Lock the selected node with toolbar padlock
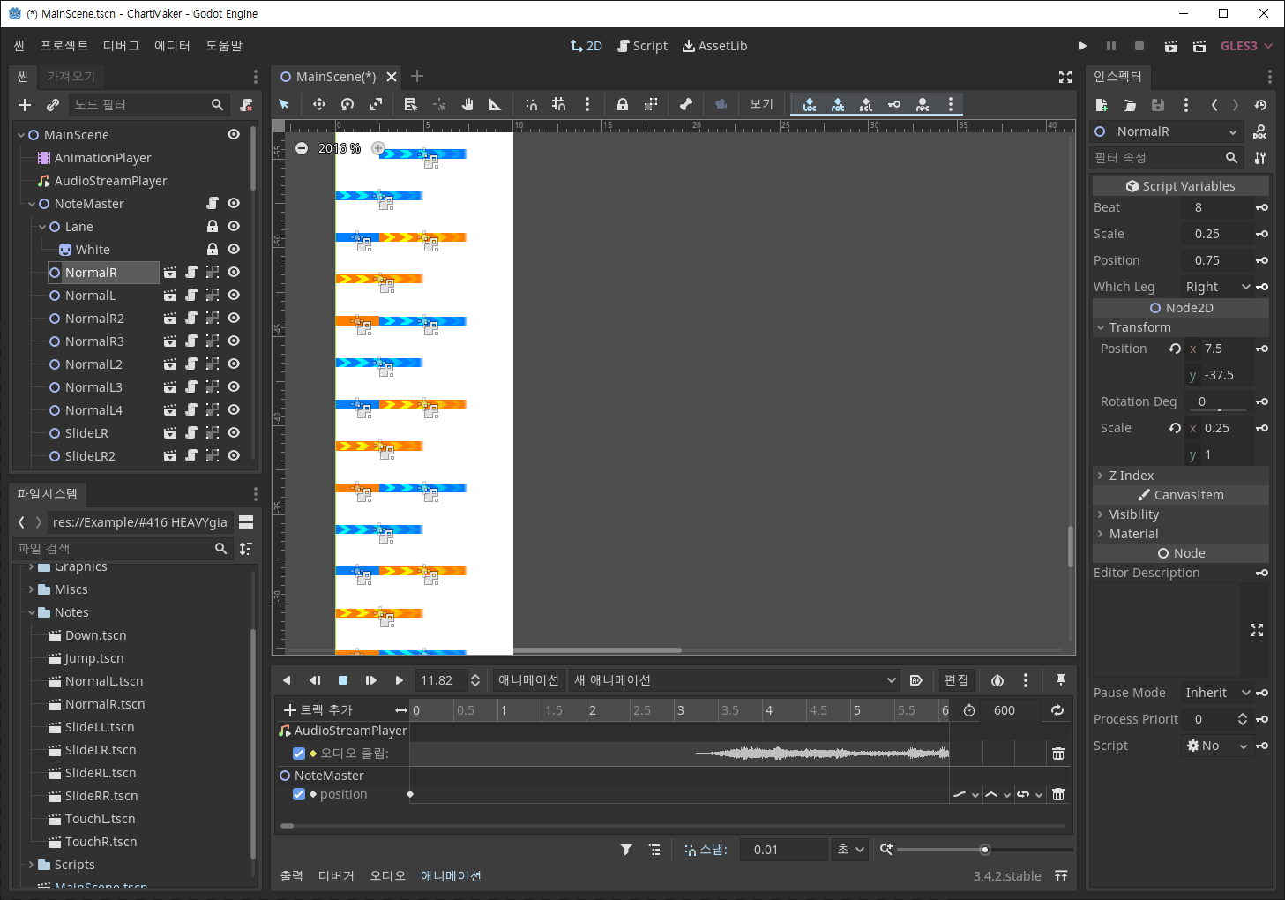The width and height of the screenshot is (1285, 900). [623, 104]
